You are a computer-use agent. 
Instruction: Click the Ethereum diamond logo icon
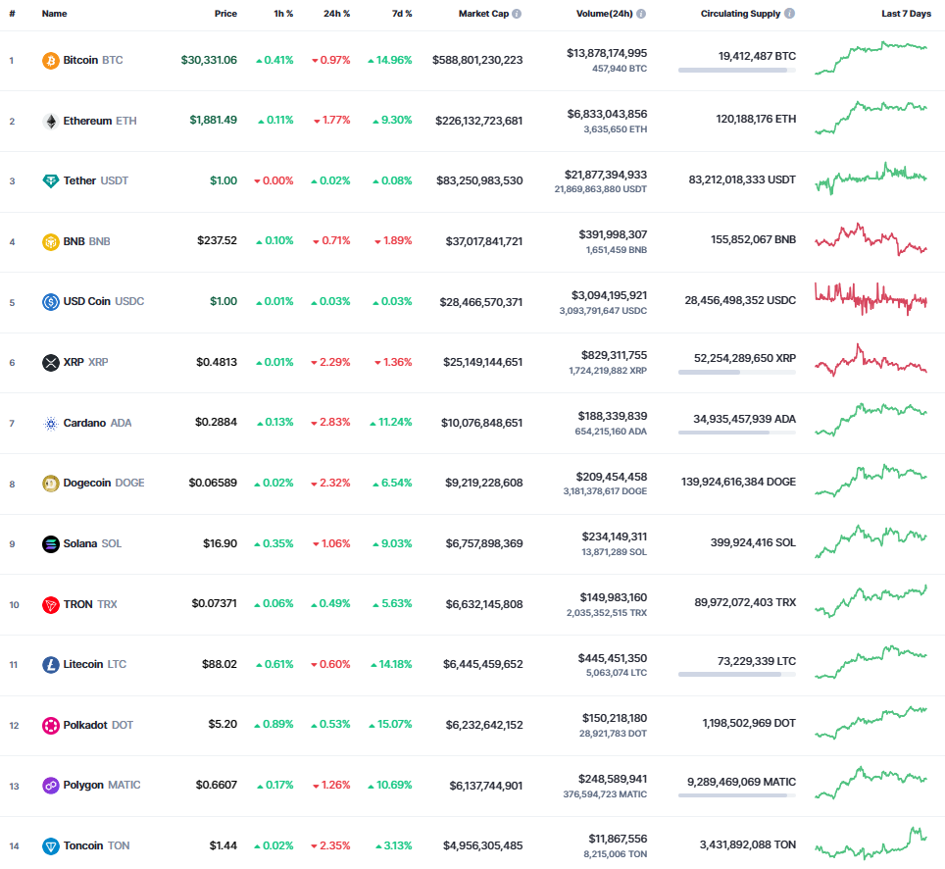[x=51, y=122]
